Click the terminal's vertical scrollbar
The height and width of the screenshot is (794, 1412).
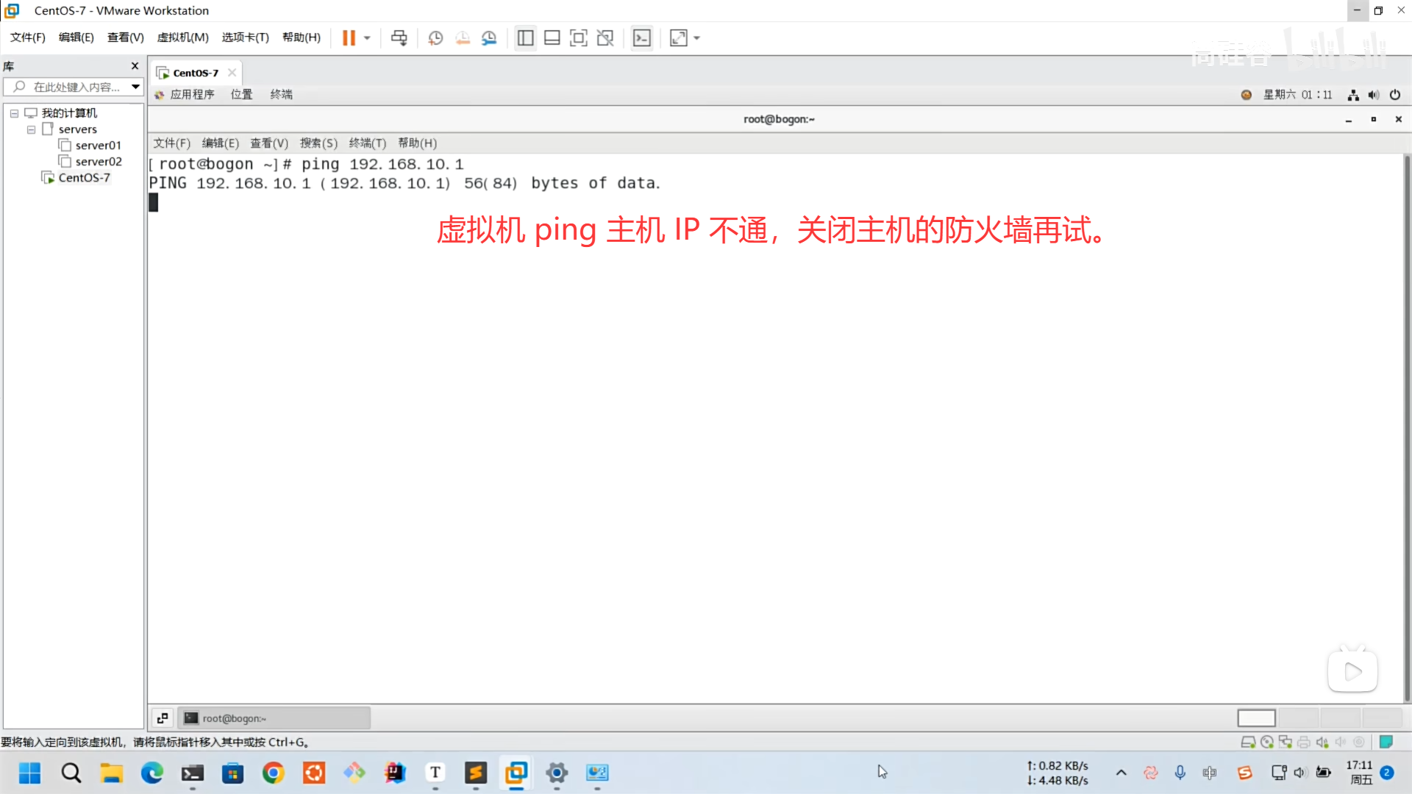pyautogui.click(x=1407, y=426)
